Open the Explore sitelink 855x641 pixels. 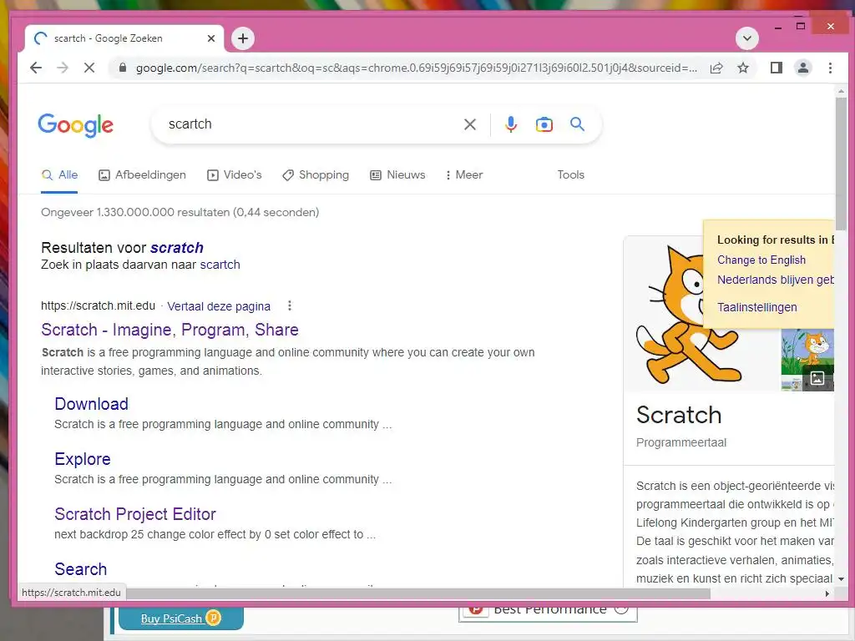pyautogui.click(x=83, y=459)
